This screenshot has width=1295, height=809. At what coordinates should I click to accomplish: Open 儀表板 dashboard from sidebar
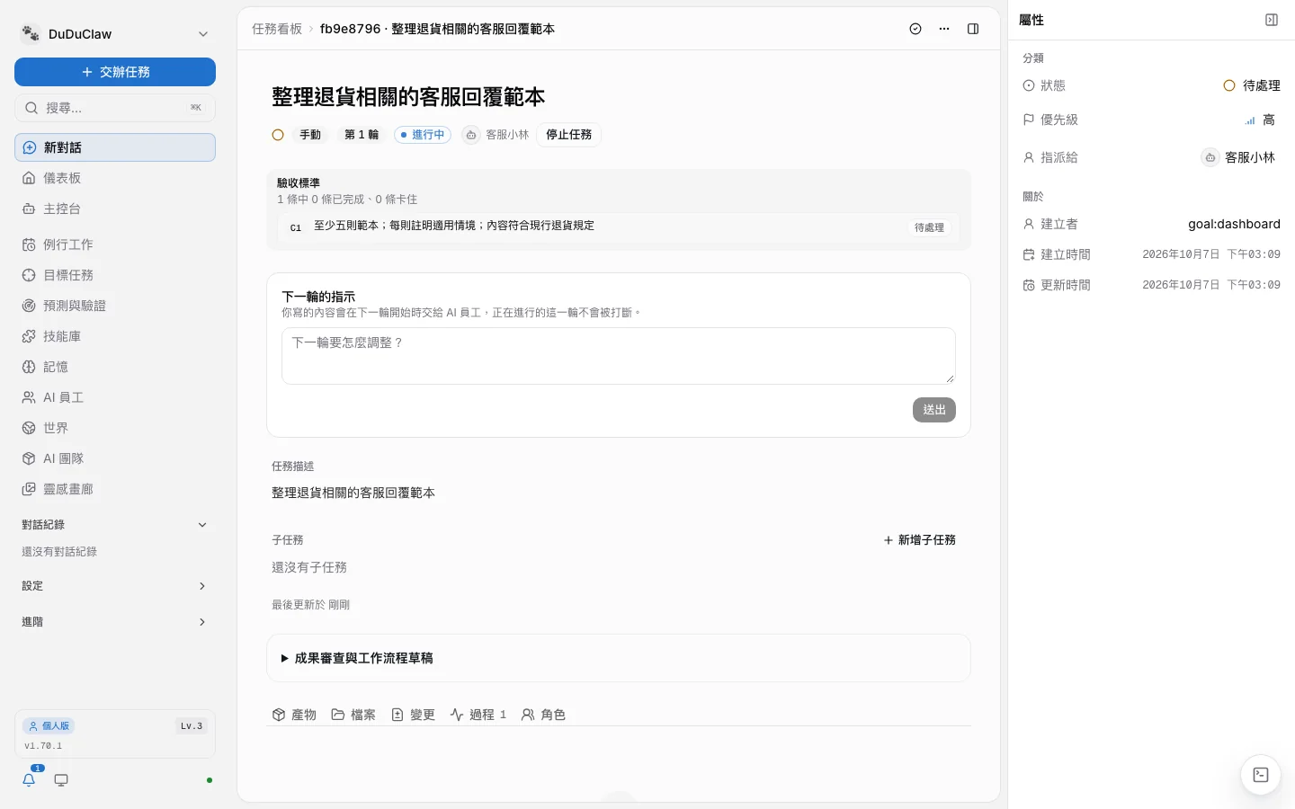point(115,178)
